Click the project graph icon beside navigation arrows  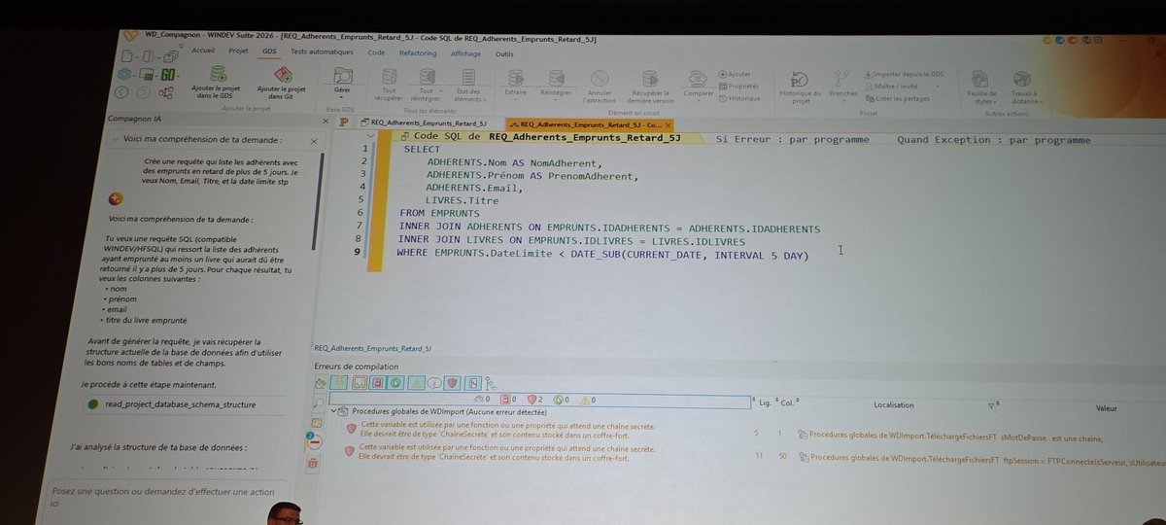(165, 92)
